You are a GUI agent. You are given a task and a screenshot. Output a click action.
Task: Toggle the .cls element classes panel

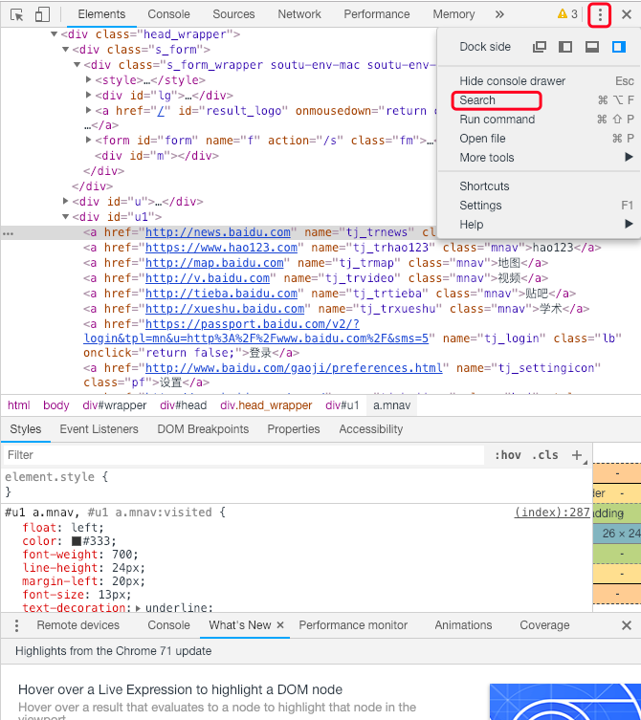tap(545, 455)
